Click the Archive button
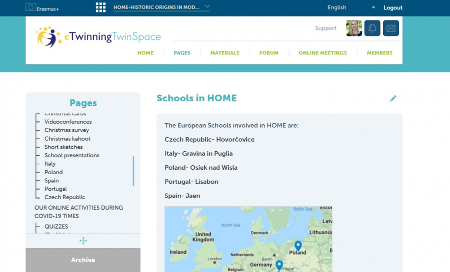450x272 pixels. tap(83, 260)
